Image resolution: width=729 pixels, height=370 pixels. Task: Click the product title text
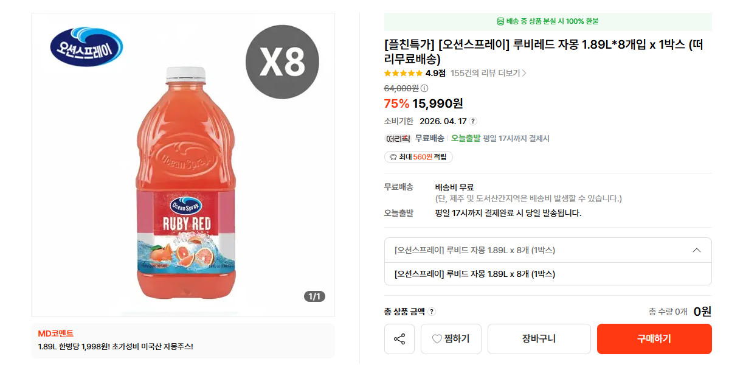pyautogui.click(x=543, y=52)
